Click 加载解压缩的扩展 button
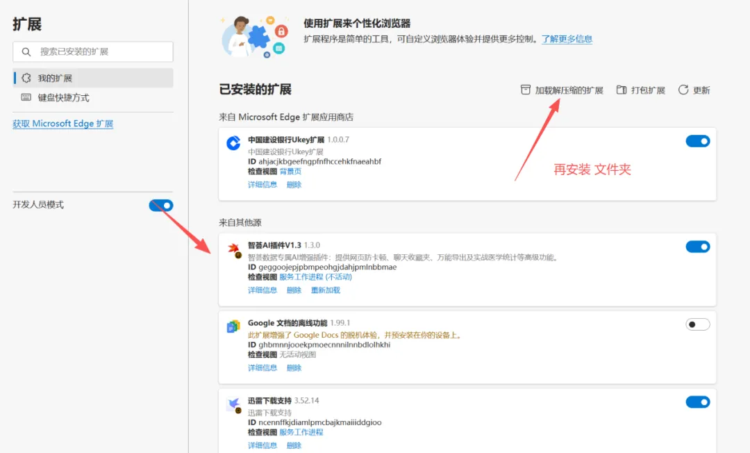750x453 pixels. [562, 90]
